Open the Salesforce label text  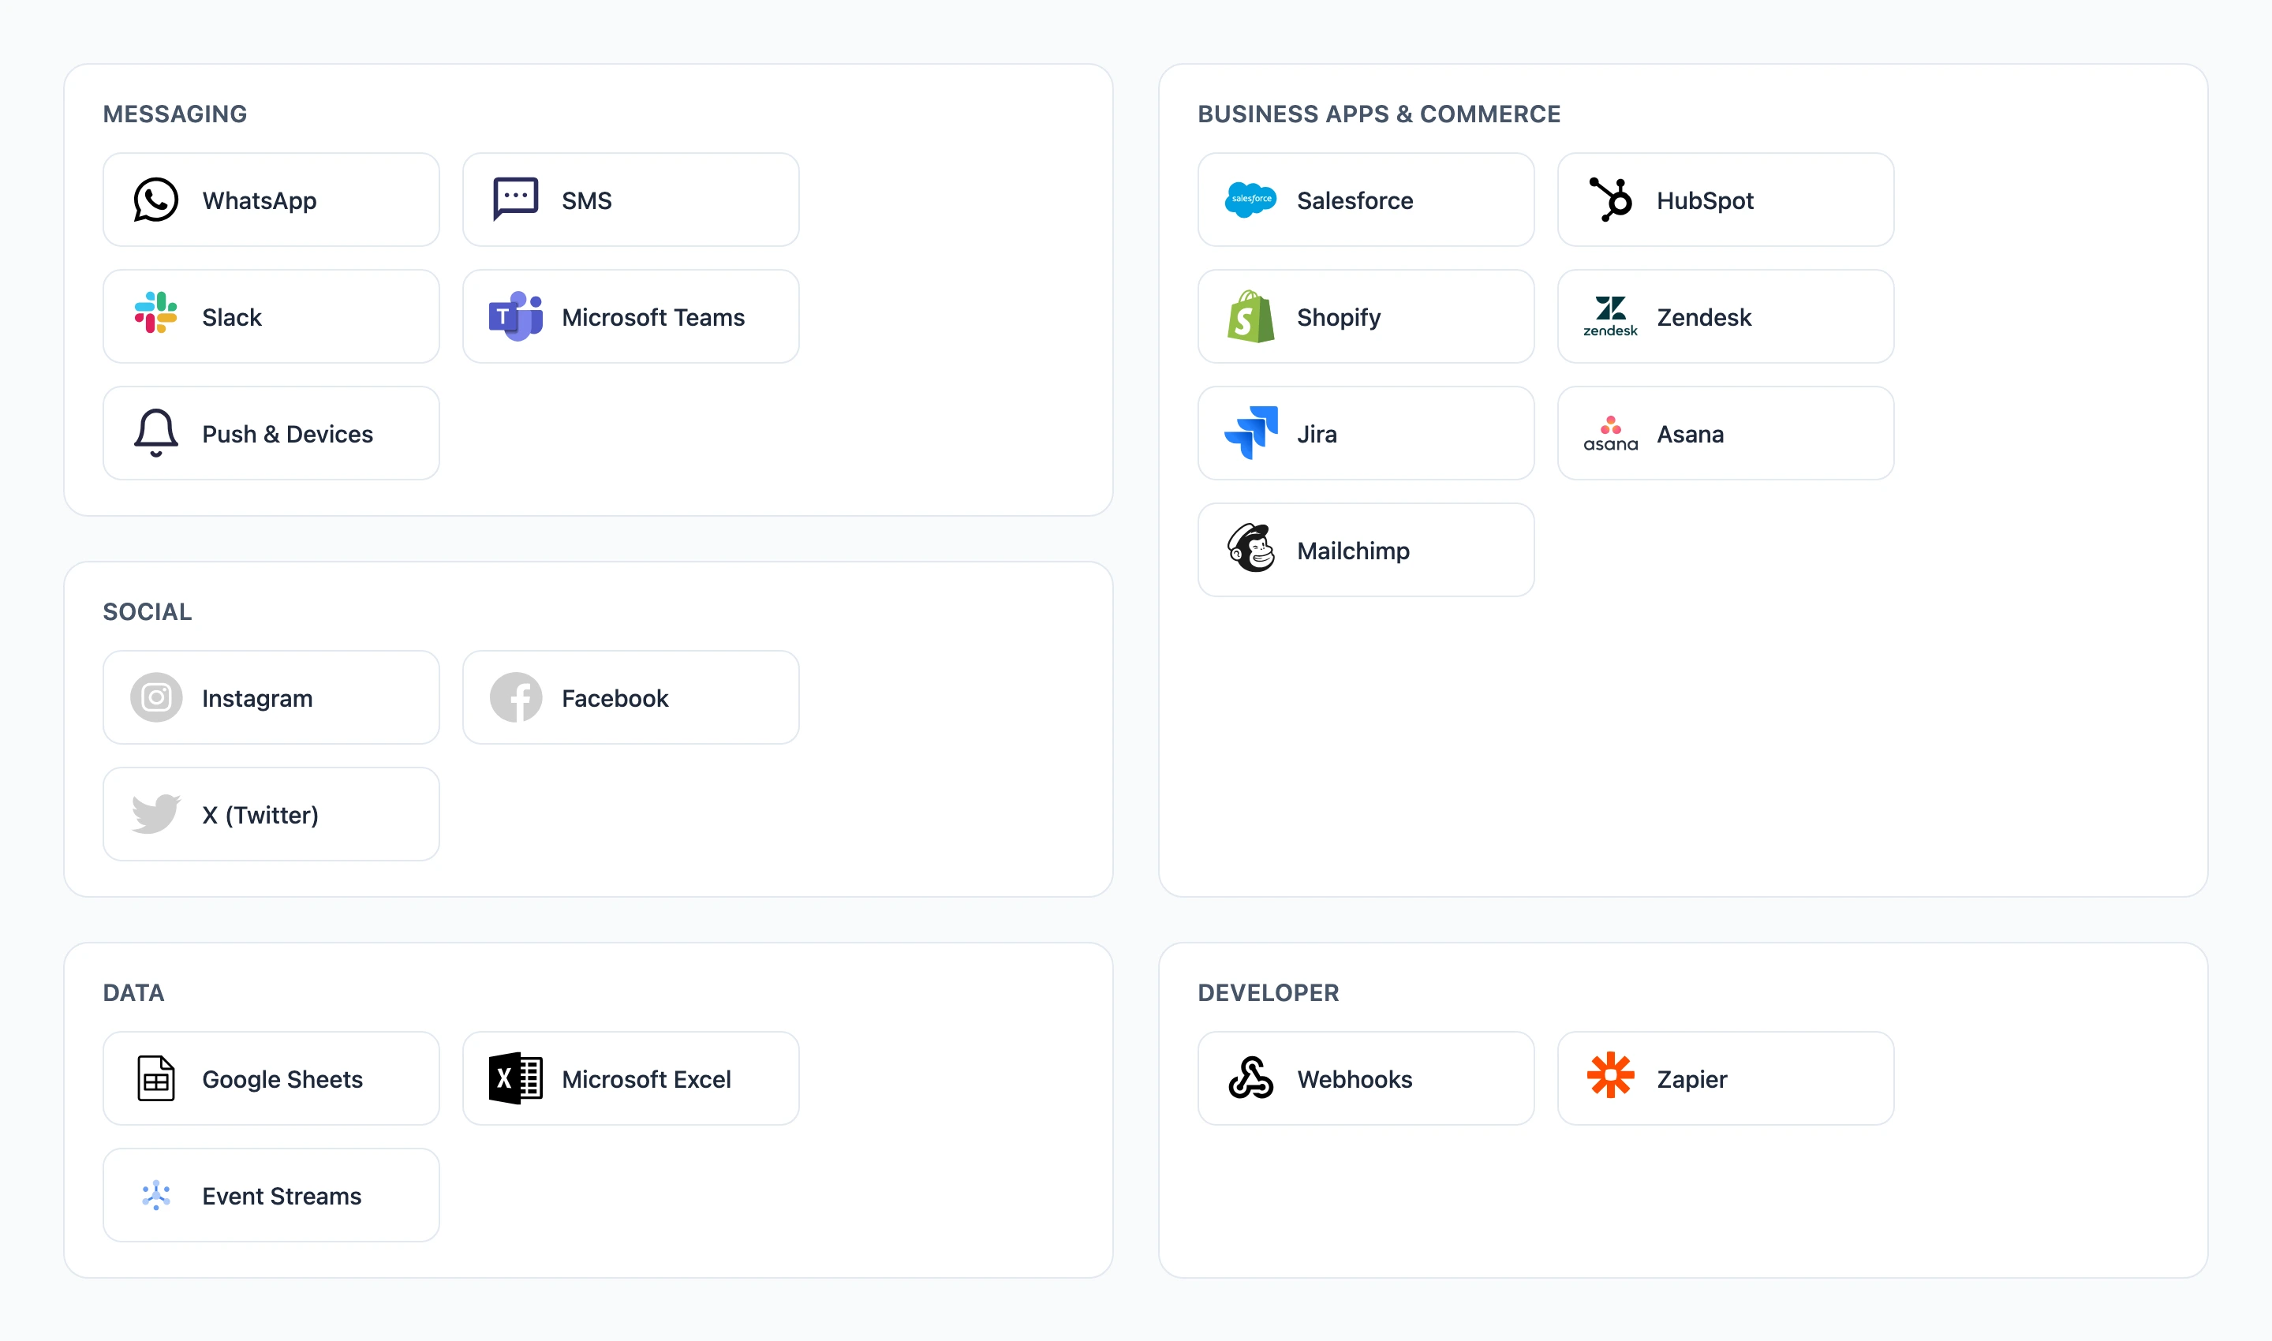point(1355,200)
